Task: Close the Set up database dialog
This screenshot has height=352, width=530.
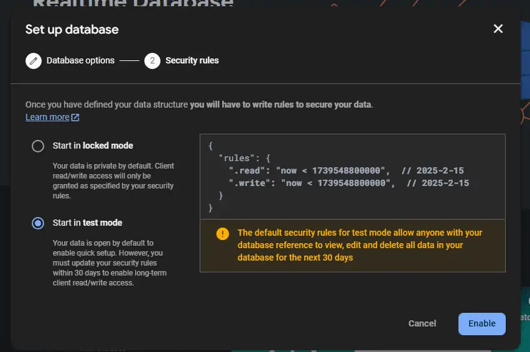Action: coord(498,29)
